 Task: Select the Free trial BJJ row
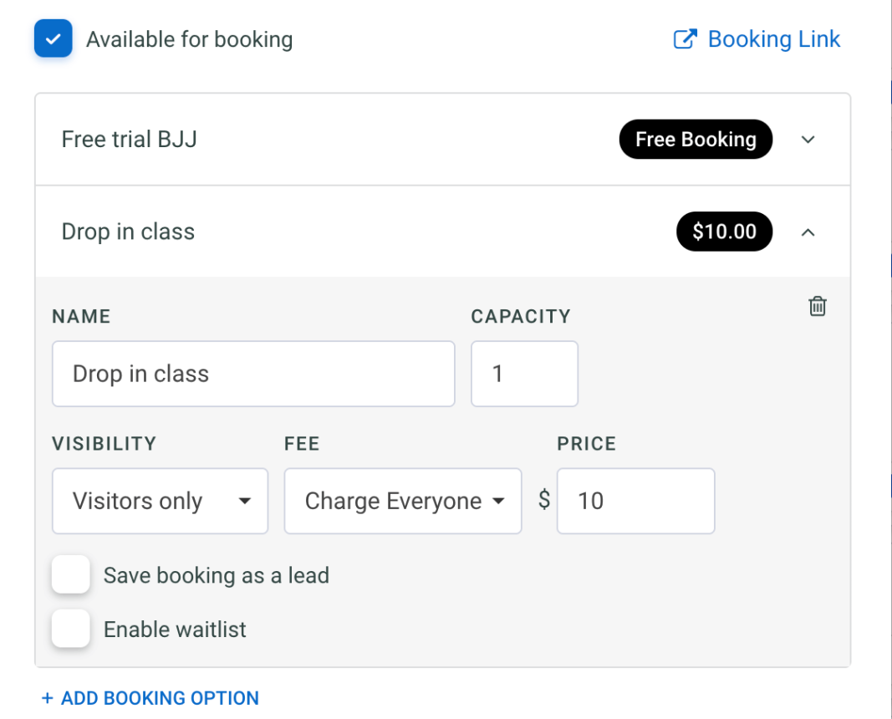click(334, 139)
